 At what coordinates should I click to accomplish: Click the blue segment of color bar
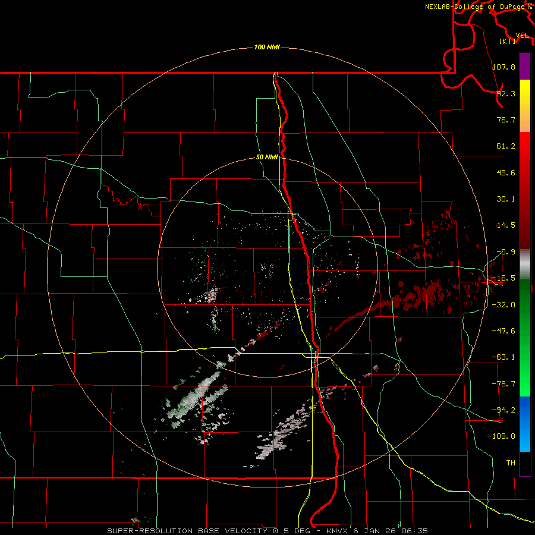[525, 424]
